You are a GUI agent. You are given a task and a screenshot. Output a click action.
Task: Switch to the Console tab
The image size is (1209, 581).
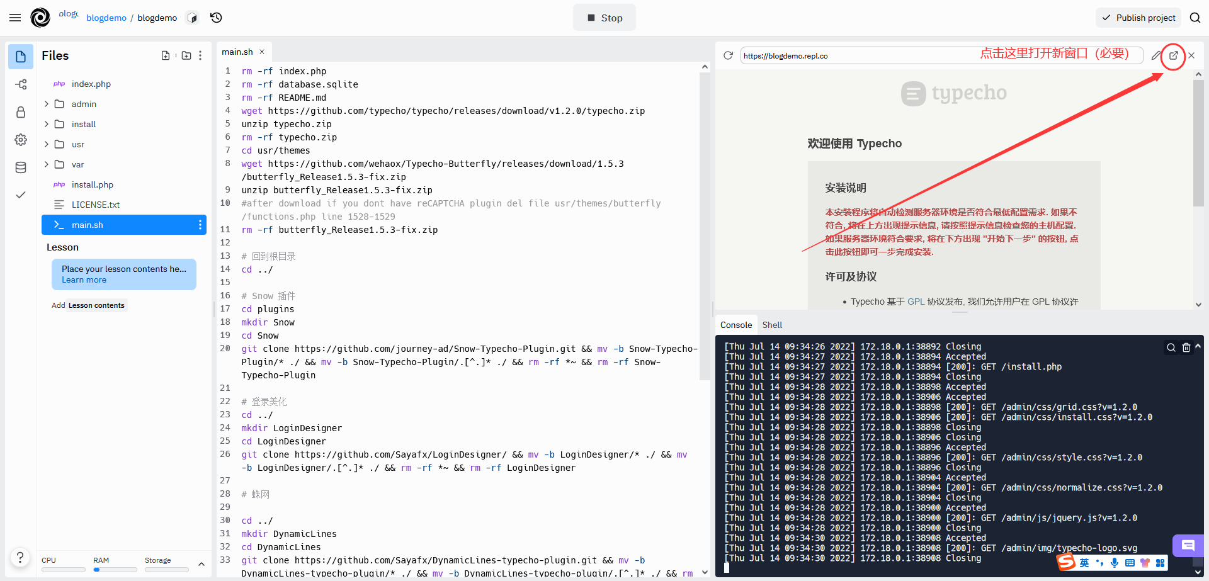coord(736,325)
